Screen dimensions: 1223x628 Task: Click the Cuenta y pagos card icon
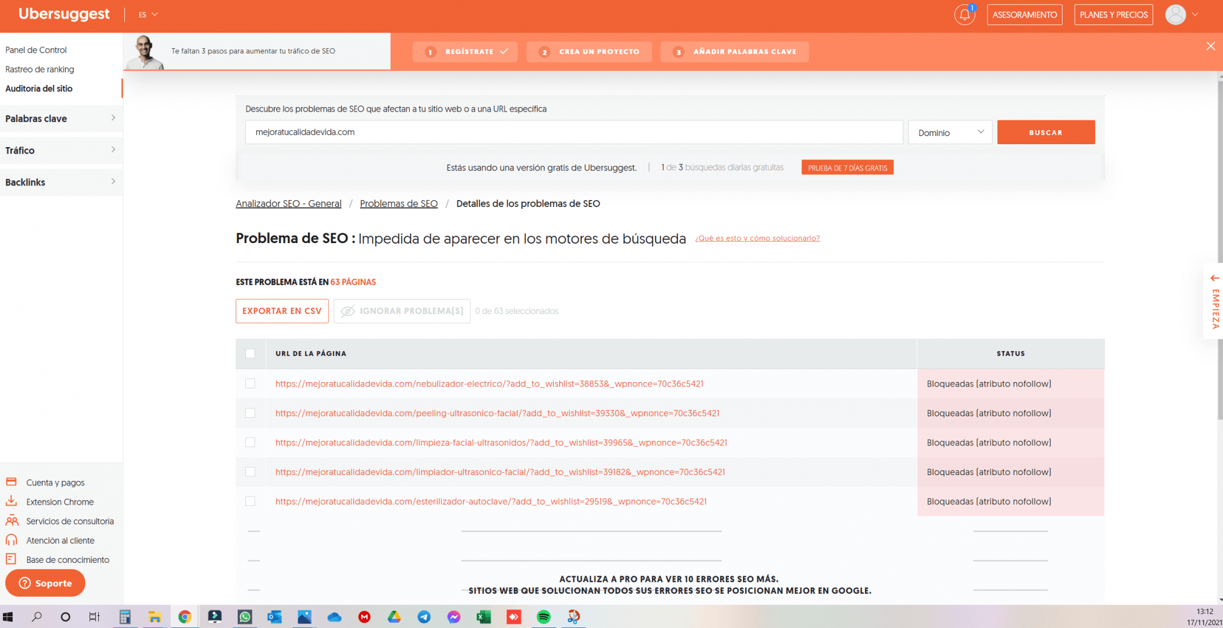pos(11,482)
